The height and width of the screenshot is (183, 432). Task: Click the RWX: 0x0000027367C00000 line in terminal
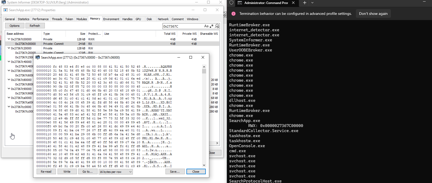(276, 126)
